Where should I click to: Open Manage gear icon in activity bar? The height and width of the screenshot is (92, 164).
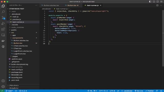click(3, 86)
